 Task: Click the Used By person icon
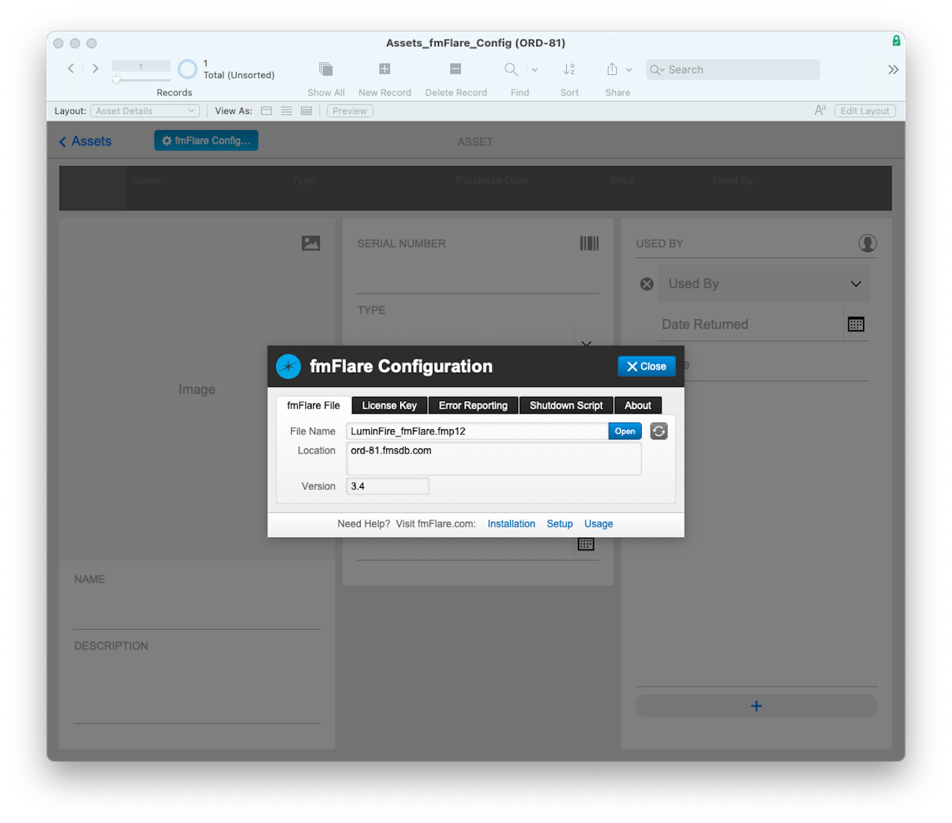tap(867, 243)
